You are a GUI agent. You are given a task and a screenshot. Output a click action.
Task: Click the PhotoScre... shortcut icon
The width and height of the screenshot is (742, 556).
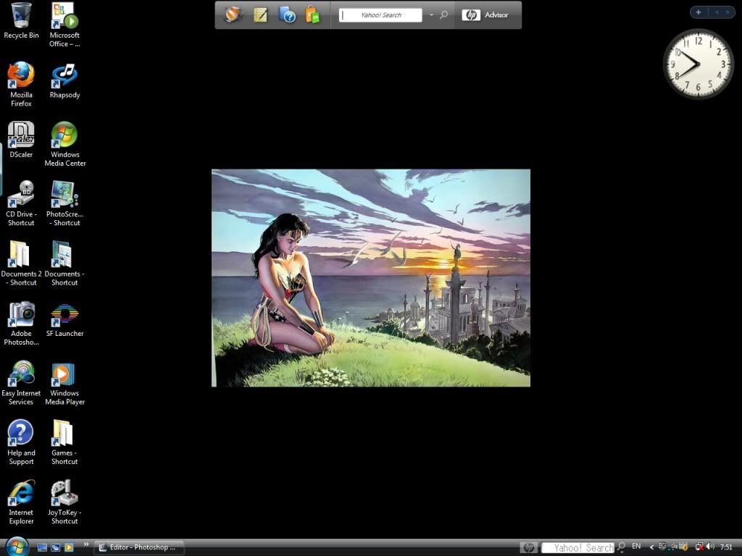[64, 203]
